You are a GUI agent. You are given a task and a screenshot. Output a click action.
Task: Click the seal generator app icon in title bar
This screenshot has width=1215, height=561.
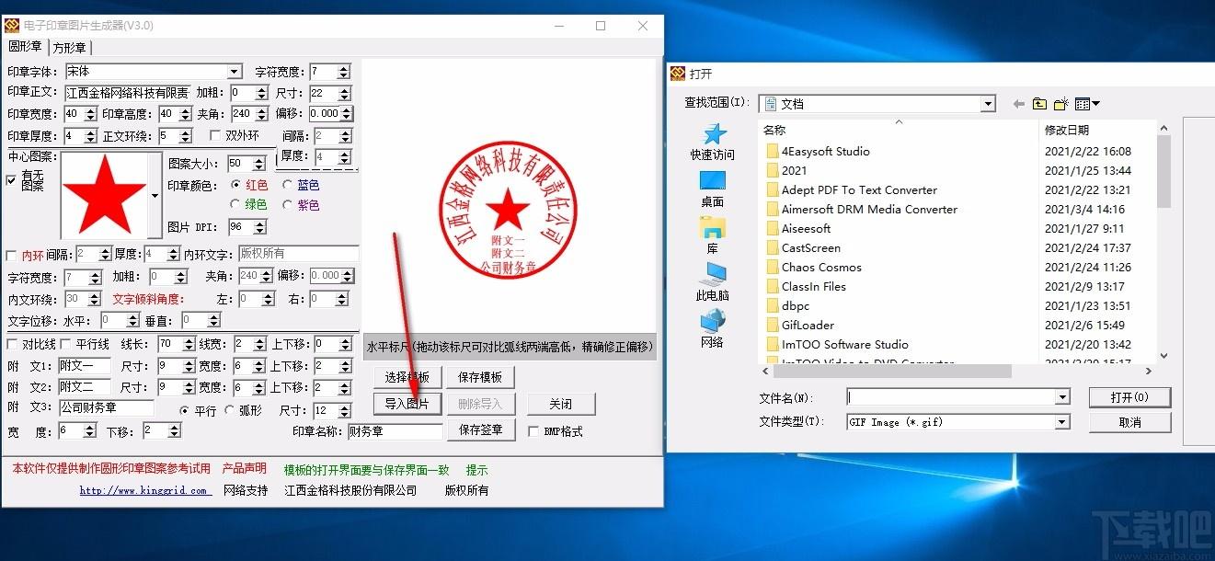click(12, 26)
